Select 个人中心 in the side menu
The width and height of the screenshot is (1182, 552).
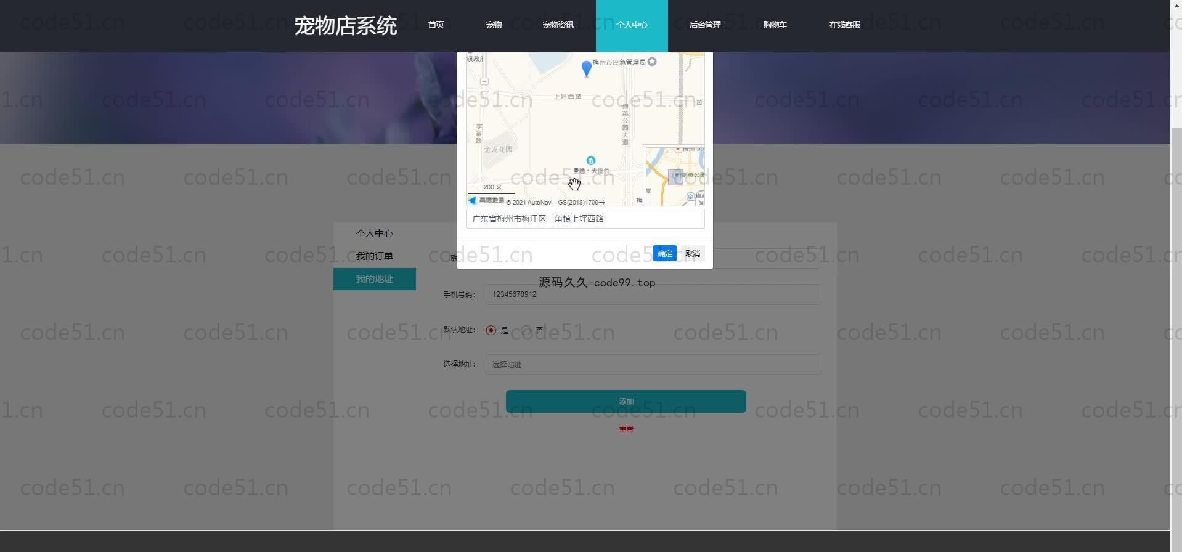(x=374, y=233)
